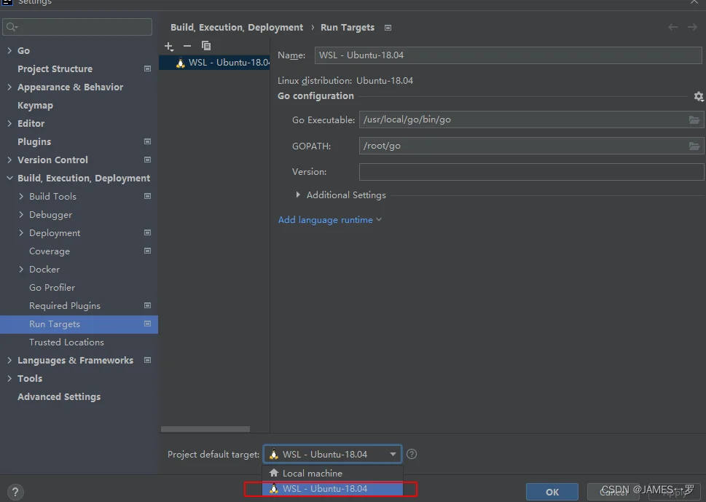Click project-level icon next to Languages & Frameworks

tap(147, 360)
